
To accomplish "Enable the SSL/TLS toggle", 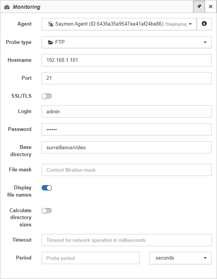I will point(47,96).
